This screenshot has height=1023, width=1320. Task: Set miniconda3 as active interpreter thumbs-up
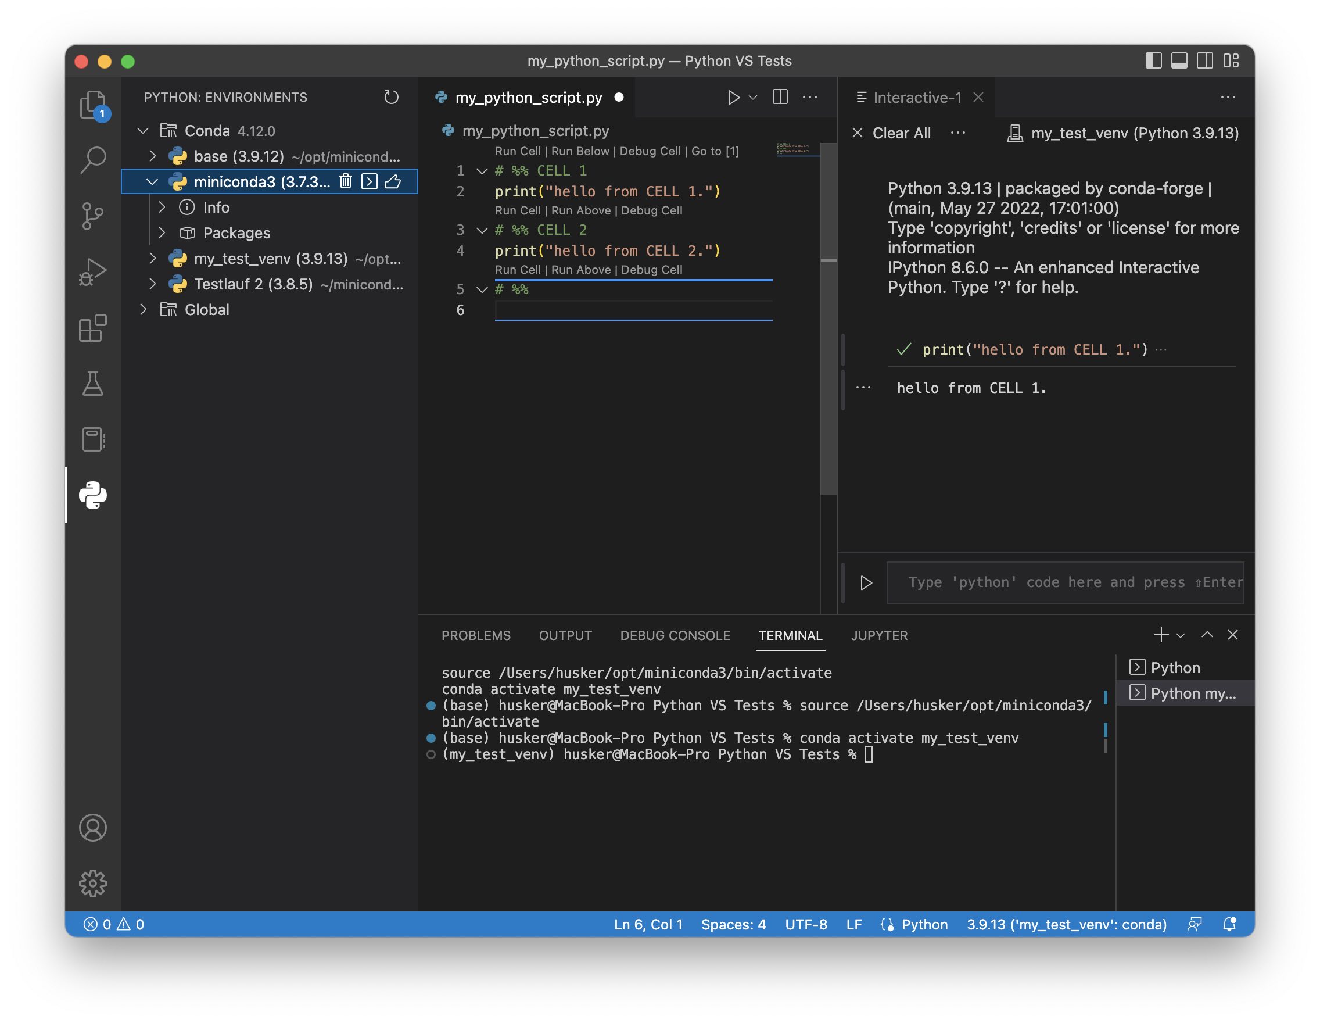393,181
